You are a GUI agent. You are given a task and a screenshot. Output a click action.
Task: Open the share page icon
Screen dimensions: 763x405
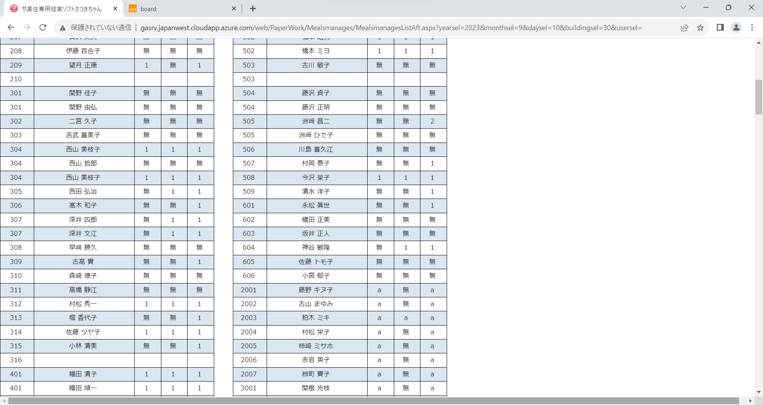pos(684,27)
